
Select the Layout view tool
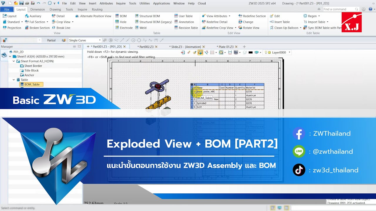click(x=10, y=16)
